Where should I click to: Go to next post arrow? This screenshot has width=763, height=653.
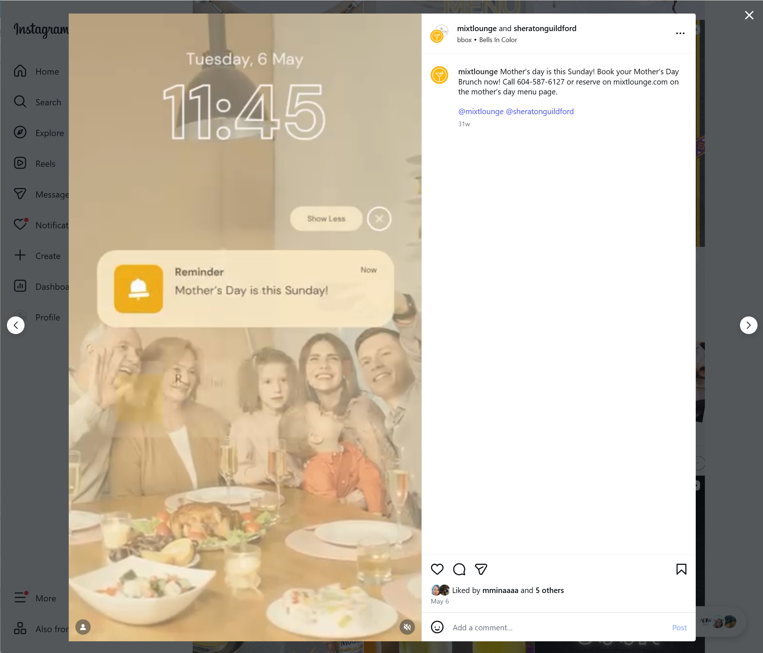click(x=748, y=325)
